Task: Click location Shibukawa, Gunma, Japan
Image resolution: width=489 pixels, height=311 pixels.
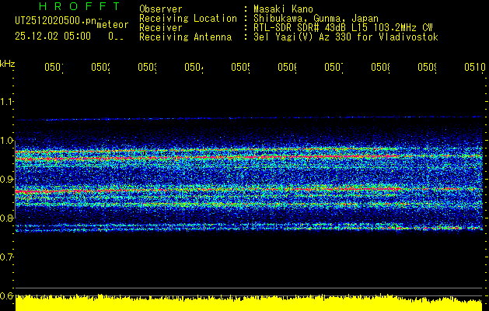Action: (316, 19)
